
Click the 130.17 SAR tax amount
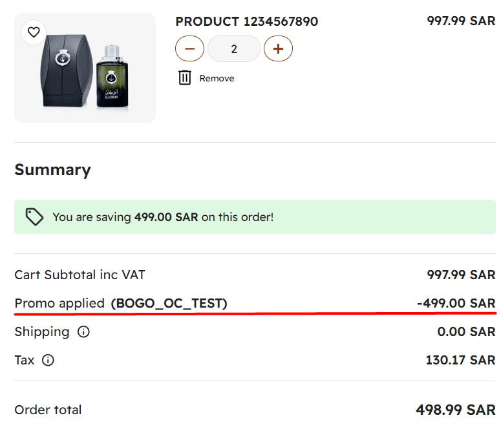(x=460, y=360)
